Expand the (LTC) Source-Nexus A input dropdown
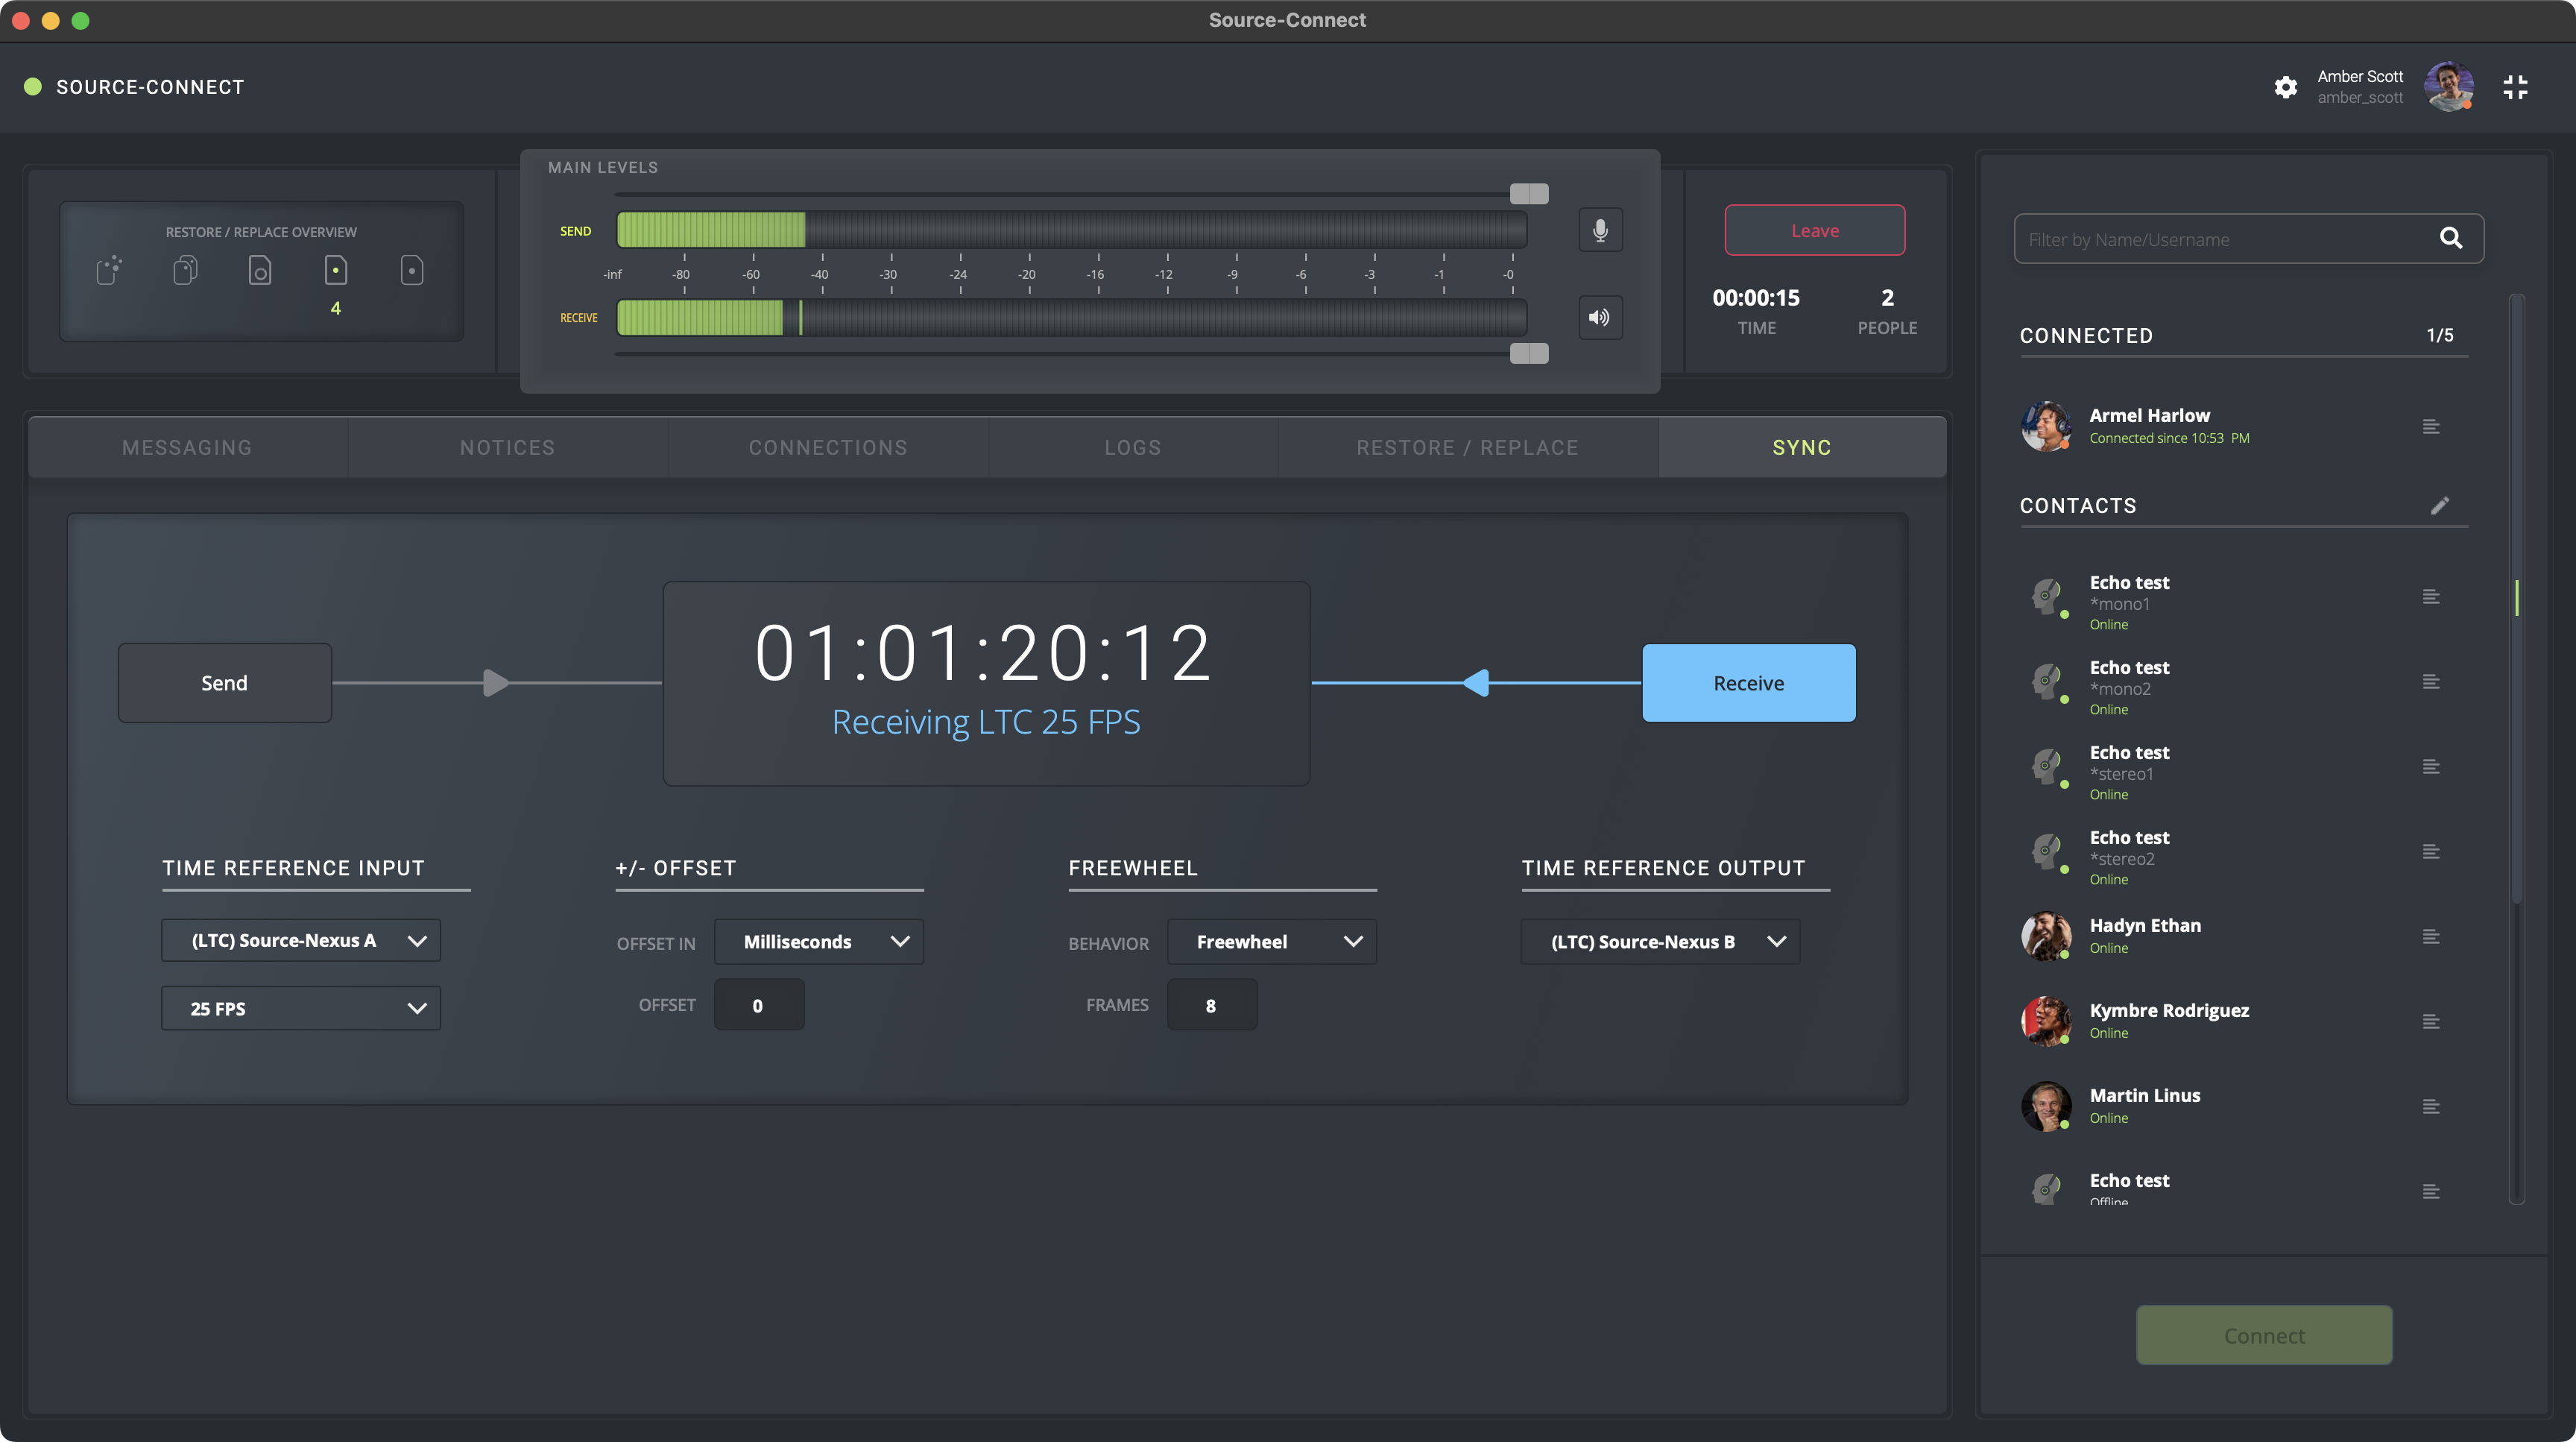2576x1442 pixels. coord(300,941)
